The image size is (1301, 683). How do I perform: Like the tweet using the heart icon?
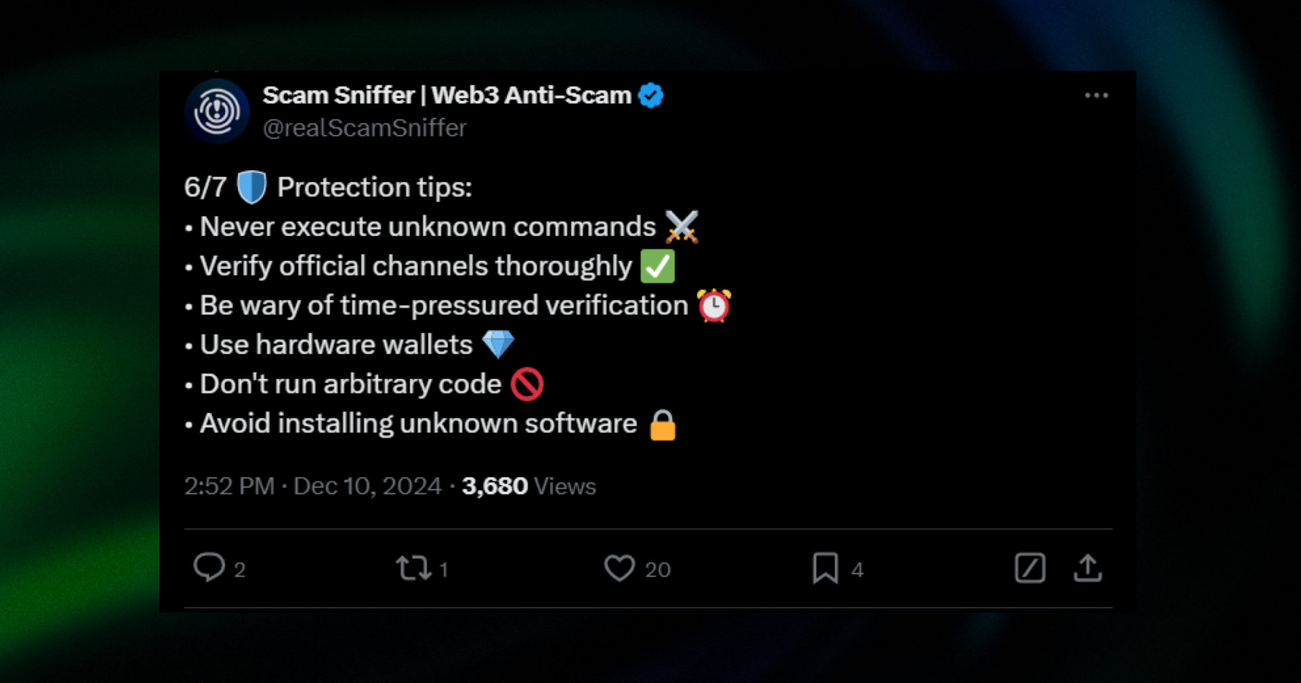point(621,569)
